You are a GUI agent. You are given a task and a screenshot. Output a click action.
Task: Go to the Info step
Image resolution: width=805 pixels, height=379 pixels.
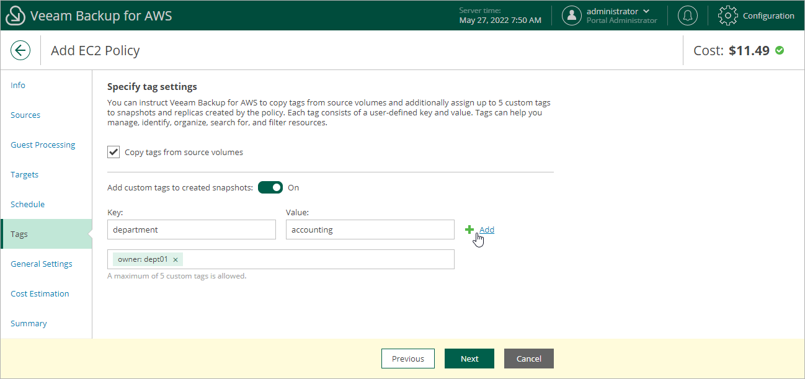point(18,85)
